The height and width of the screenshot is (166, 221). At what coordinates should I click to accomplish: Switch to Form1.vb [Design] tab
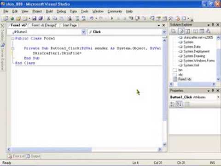(44, 25)
